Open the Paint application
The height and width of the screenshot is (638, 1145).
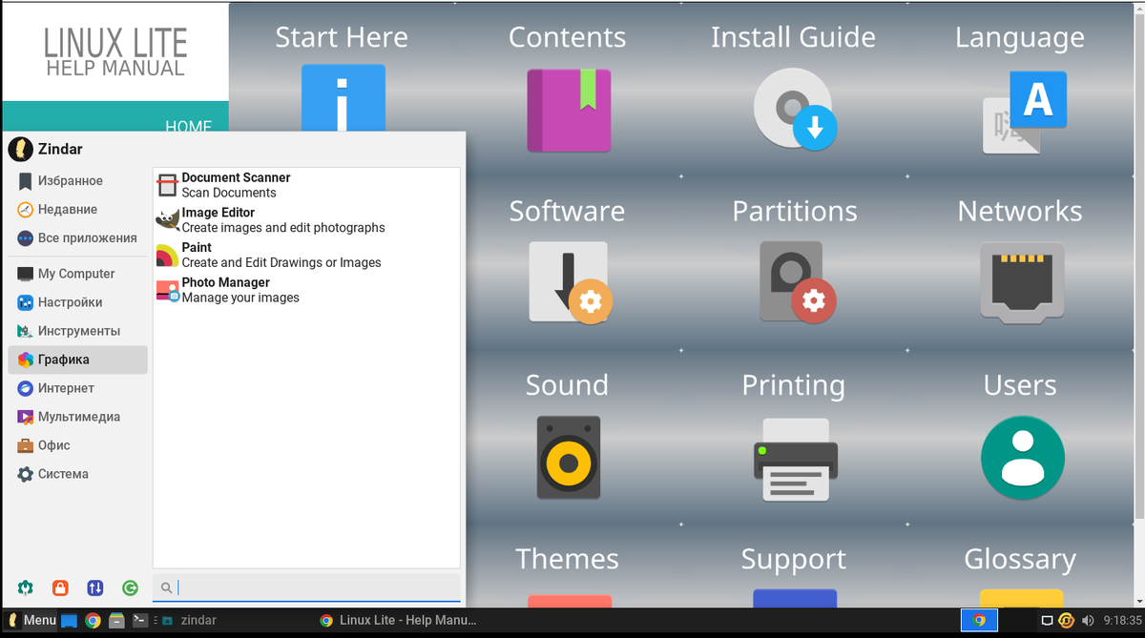coord(306,255)
